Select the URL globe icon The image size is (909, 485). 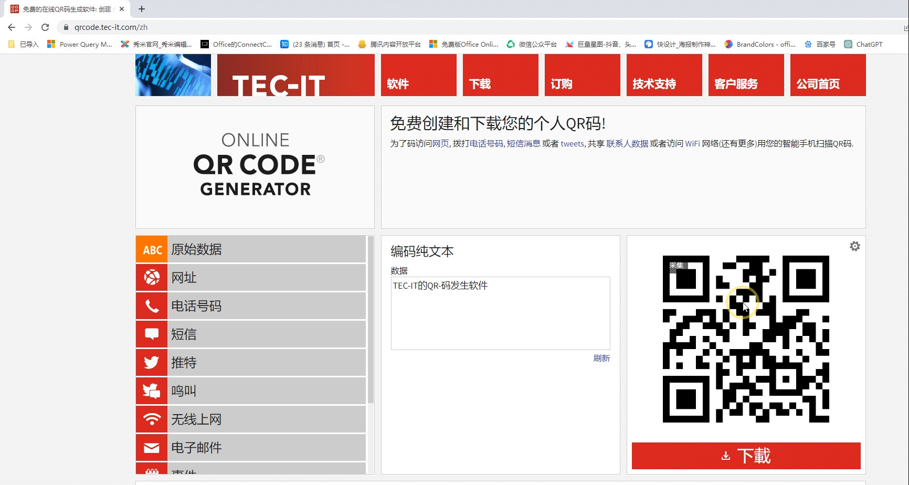pyautogui.click(x=152, y=278)
